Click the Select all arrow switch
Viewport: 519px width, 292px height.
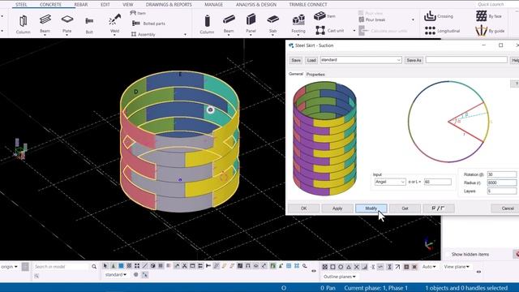pos(105,266)
